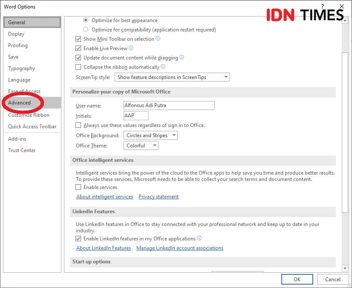Open the Add-ins category
The width and height of the screenshot is (352, 288).
point(32,139)
